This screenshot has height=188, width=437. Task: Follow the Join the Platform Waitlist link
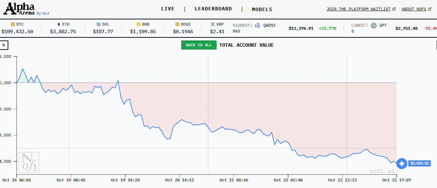point(359,9)
